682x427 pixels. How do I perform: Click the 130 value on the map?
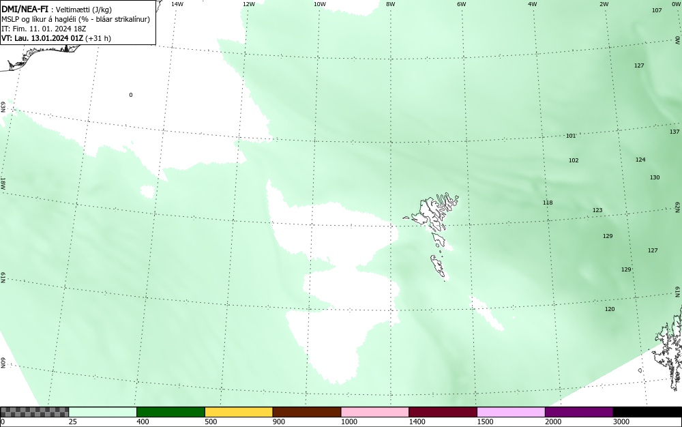click(655, 177)
